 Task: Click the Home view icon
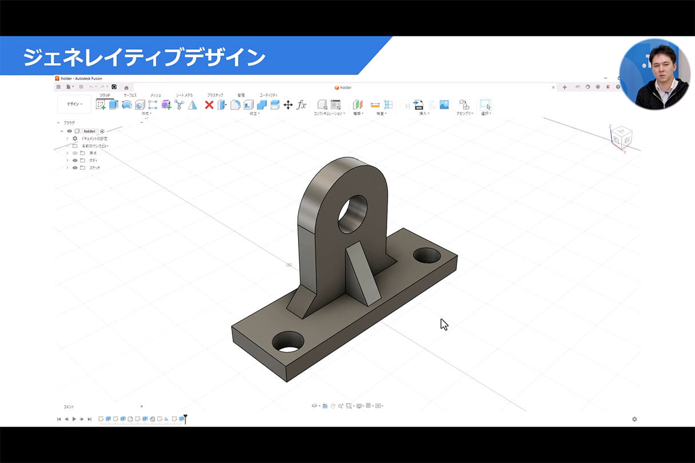click(x=126, y=87)
